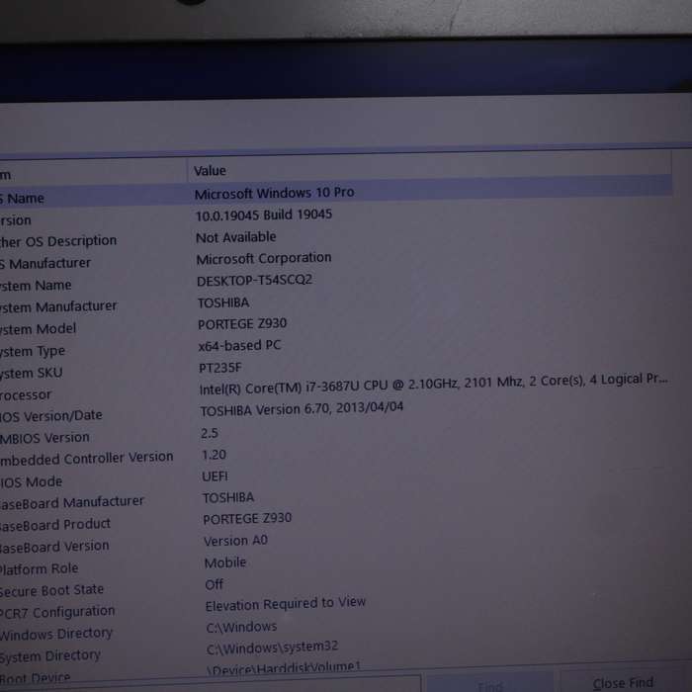
Task: Select the BaseBoard Version row label
Action: click(54, 547)
